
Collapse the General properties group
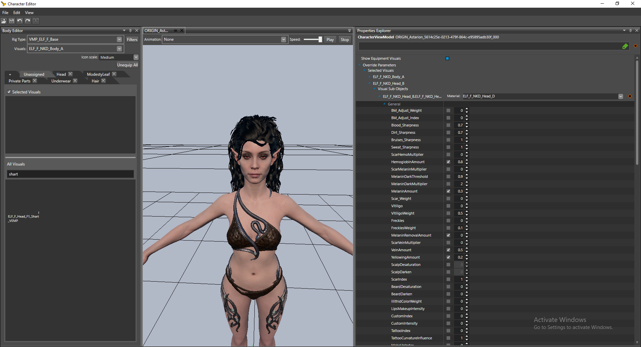[385, 104]
